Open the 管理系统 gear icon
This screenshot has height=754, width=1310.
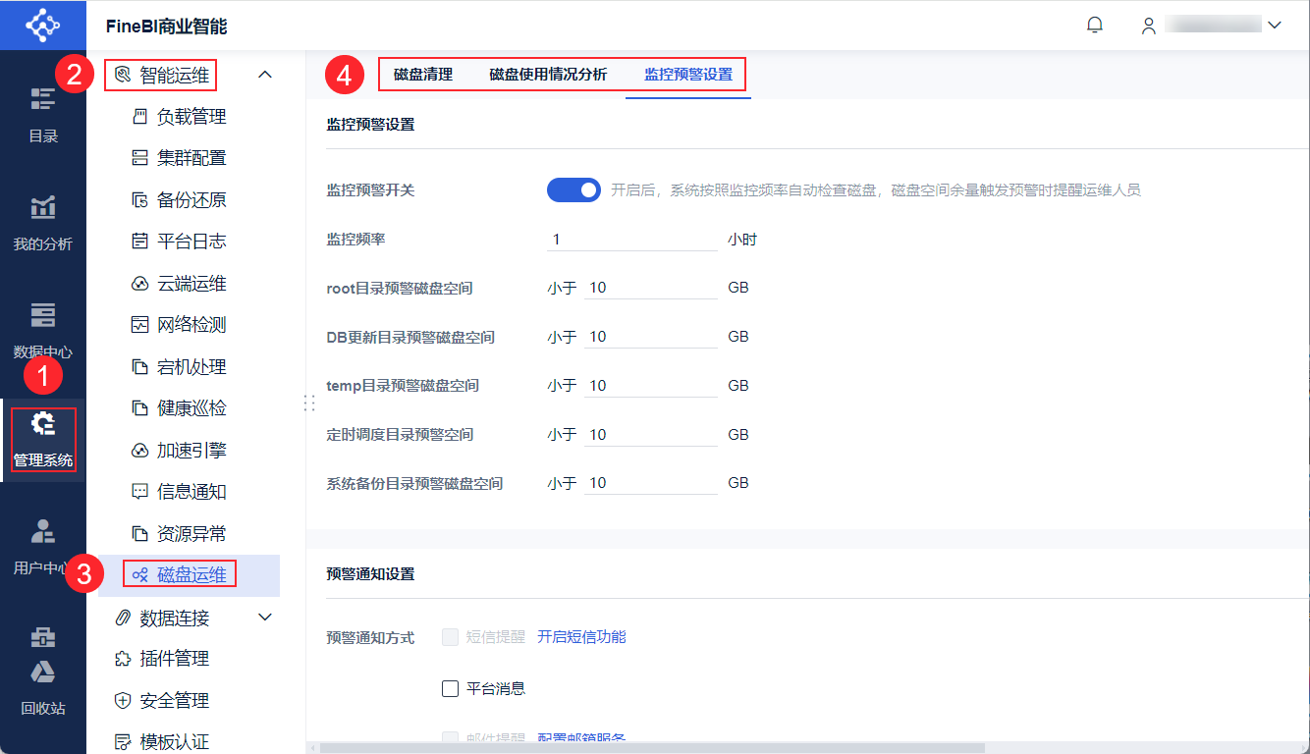click(42, 424)
